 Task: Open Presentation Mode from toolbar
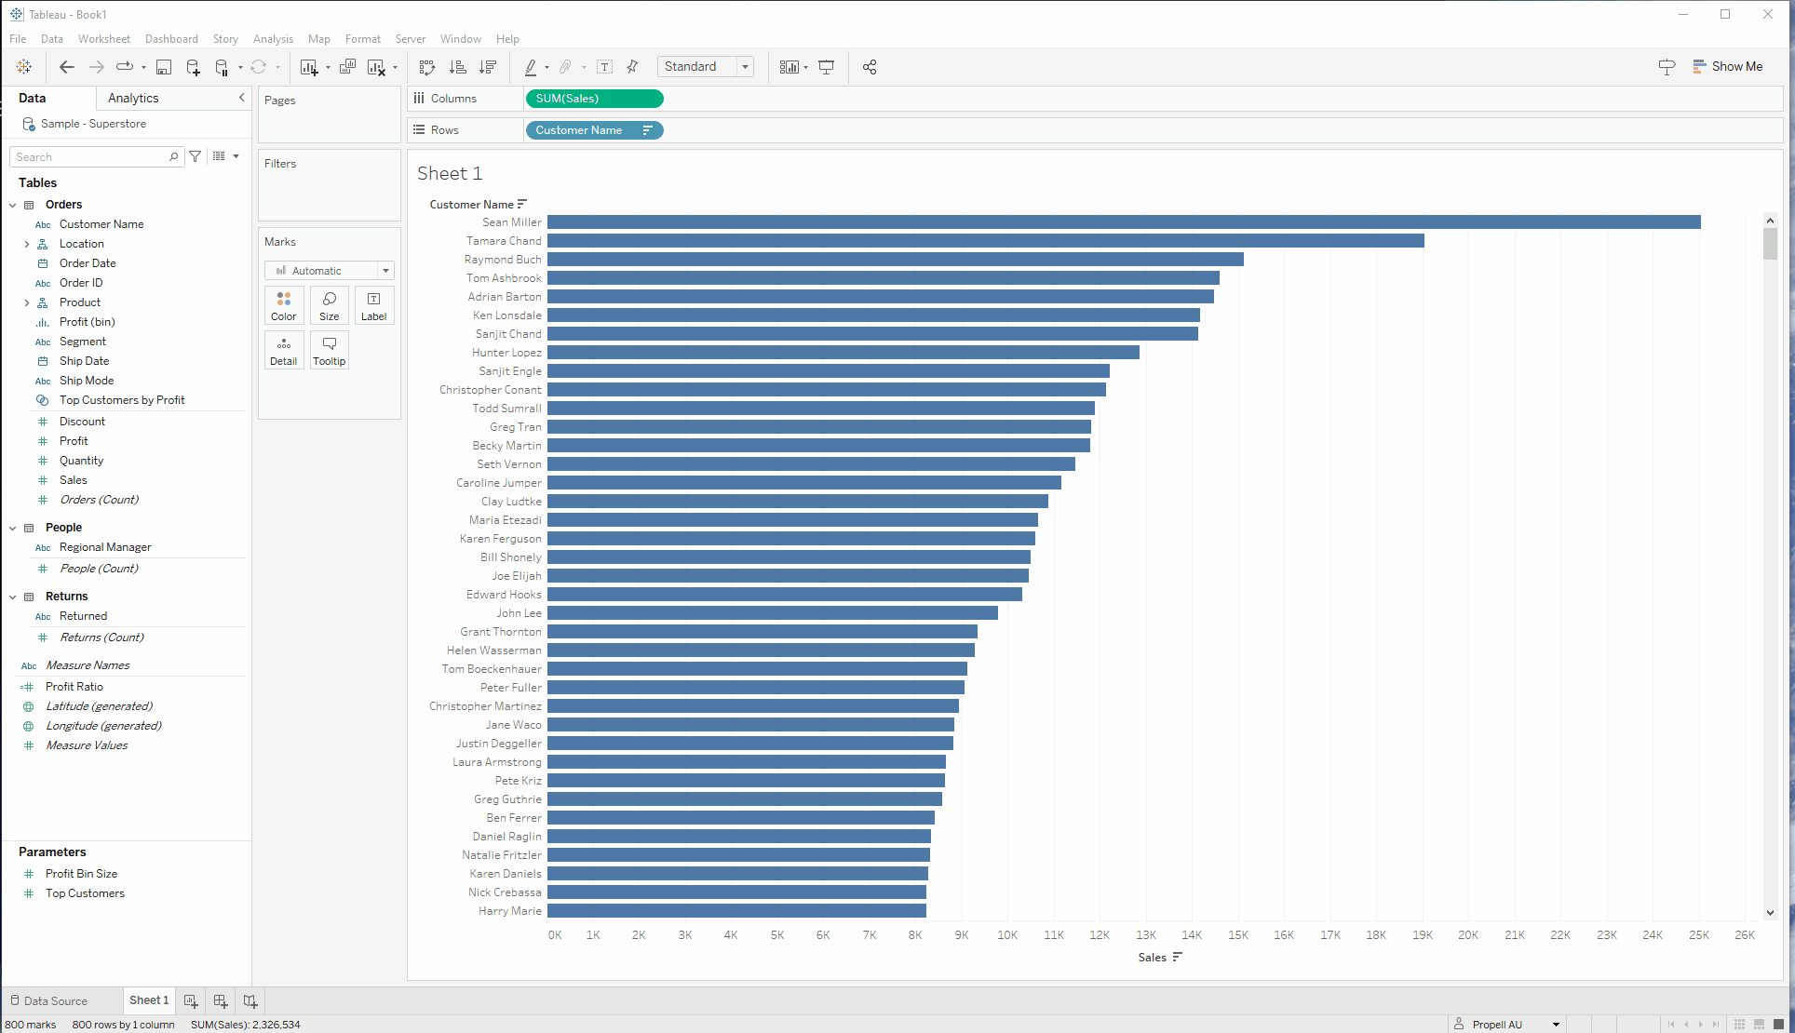coord(826,67)
